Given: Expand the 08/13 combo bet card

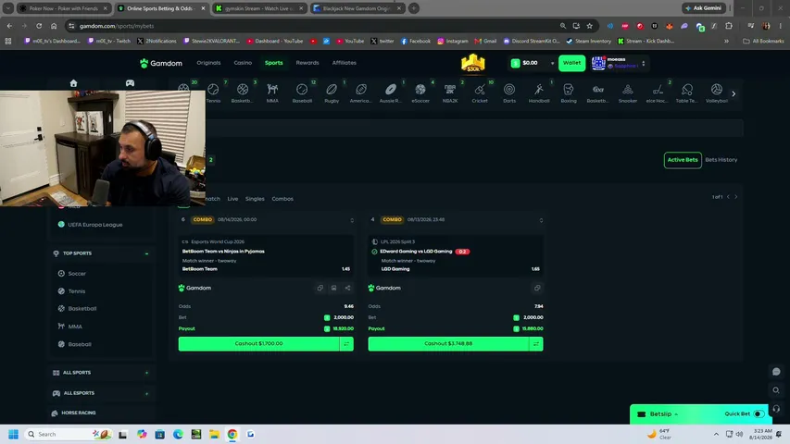Looking at the screenshot, I should pyautogui.click(x=541, y=220).
